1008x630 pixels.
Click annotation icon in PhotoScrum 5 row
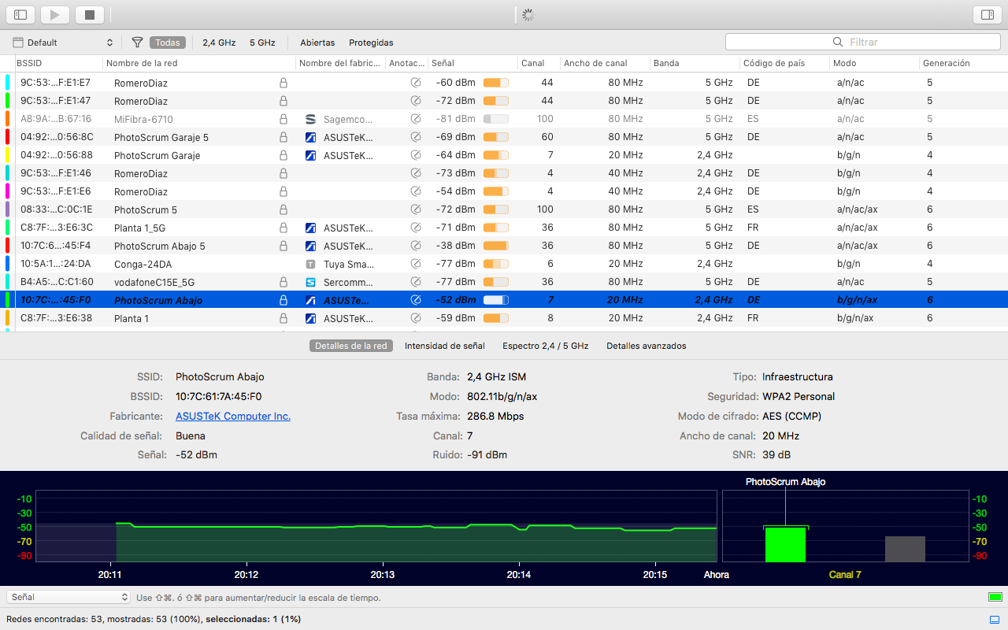(416, 209)
